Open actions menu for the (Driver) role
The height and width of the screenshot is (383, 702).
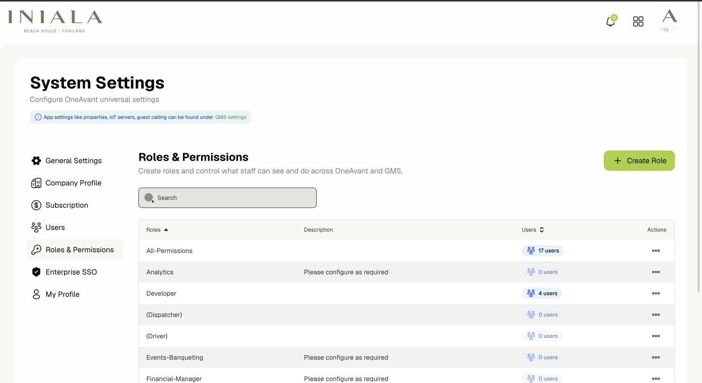(656, 336)
